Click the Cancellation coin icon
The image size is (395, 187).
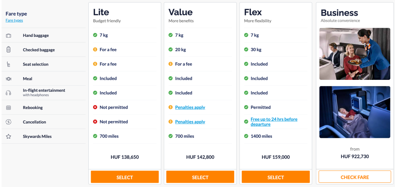click(8, 122)
